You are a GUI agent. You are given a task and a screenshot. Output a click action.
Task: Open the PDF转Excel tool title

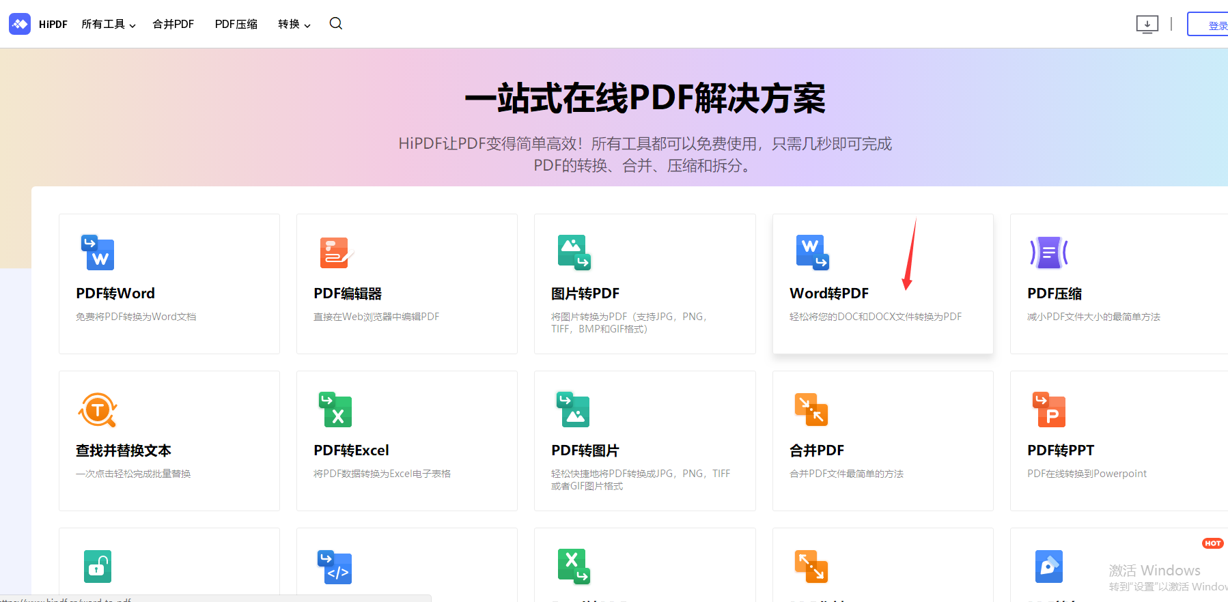coord(351,450)
